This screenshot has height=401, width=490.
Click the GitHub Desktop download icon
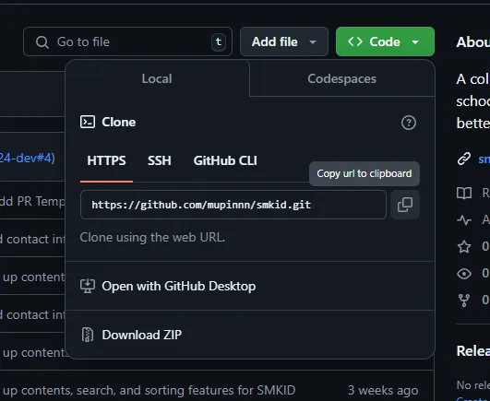tap(88, 286)
